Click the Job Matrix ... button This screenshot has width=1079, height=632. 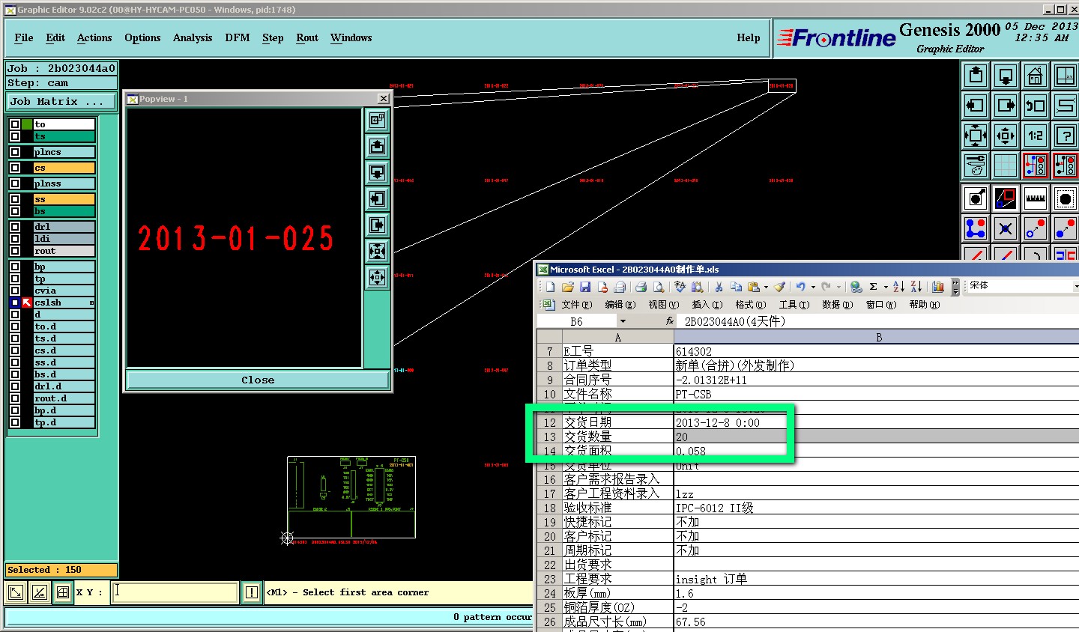coord(61,101)
